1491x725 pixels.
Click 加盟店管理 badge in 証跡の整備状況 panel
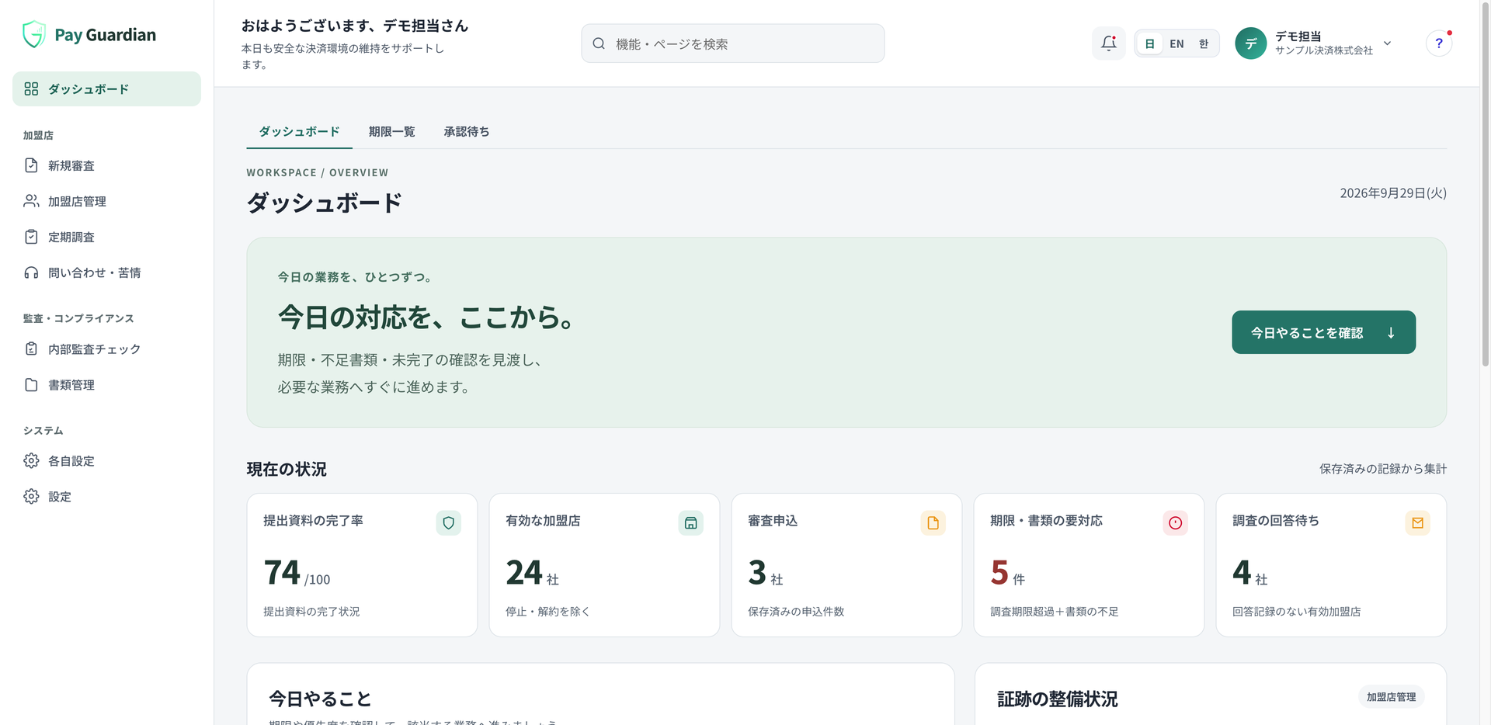[1391, 697]
